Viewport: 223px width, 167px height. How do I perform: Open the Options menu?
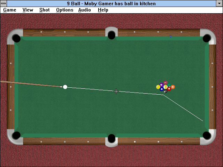click(x=65, y=10)
